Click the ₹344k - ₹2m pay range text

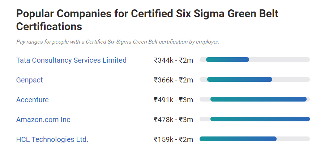coord(173,60)
